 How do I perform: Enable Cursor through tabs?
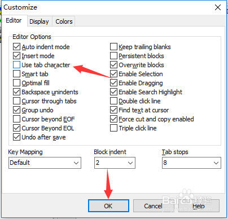[16, 101]
